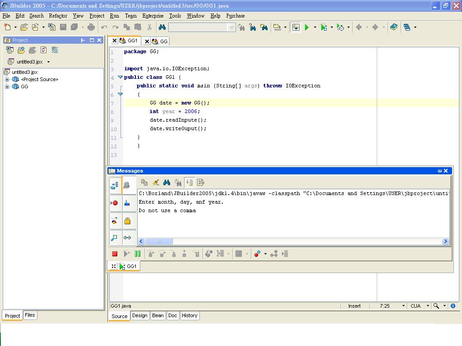
Task: Expand the GG package tree node
Action: [7, 87]
